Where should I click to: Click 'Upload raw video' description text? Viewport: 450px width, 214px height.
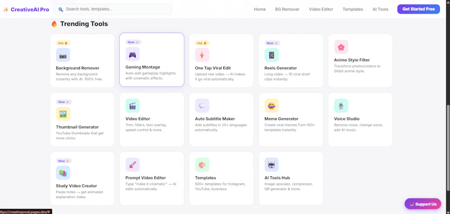tap(220, 76)
